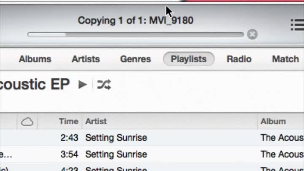The image size is (304, 171).
Task: Click the iCloud status column header
Action: pos(27,122)
